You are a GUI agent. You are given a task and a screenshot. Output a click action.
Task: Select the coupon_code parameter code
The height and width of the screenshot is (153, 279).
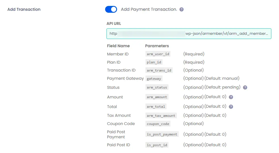(x=158, y=124)
